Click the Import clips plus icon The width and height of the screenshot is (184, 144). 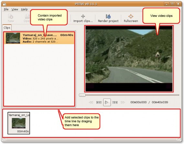83,16
